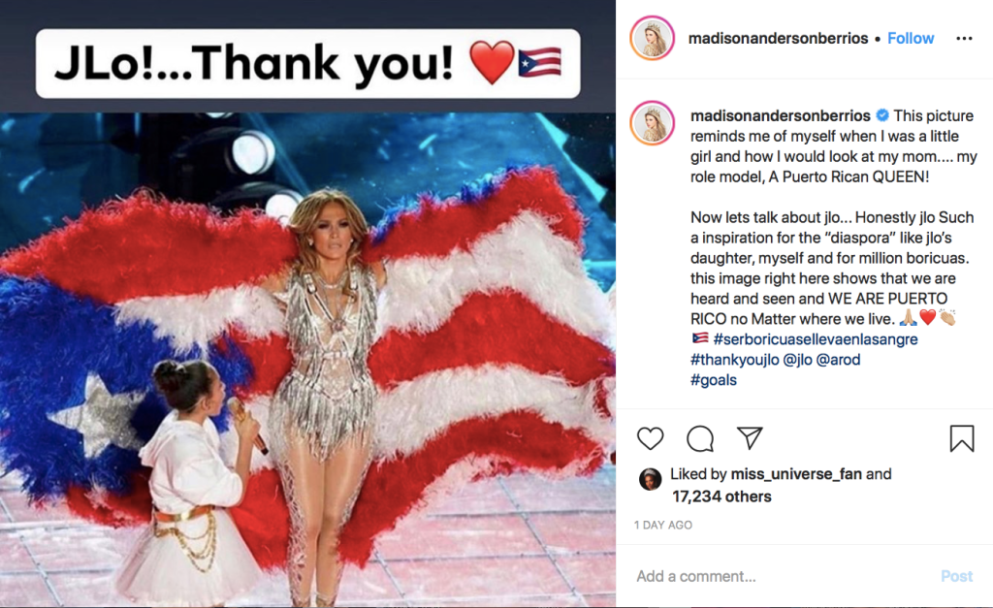Open the three-dot more options menu
The height and width of the screenshot is (608, 993).
964,39
